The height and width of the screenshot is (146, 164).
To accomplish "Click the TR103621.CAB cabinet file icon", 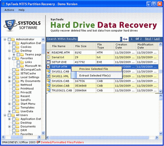I will 48,90.
